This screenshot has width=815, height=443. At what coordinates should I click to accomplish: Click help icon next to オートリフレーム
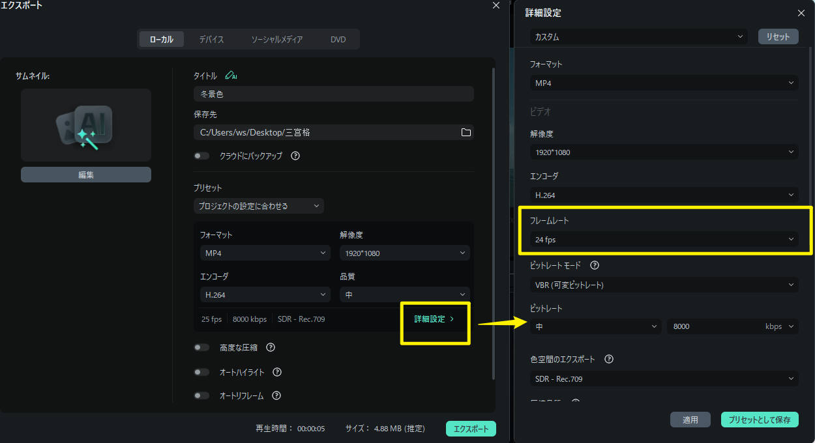(x=276, y=395)
